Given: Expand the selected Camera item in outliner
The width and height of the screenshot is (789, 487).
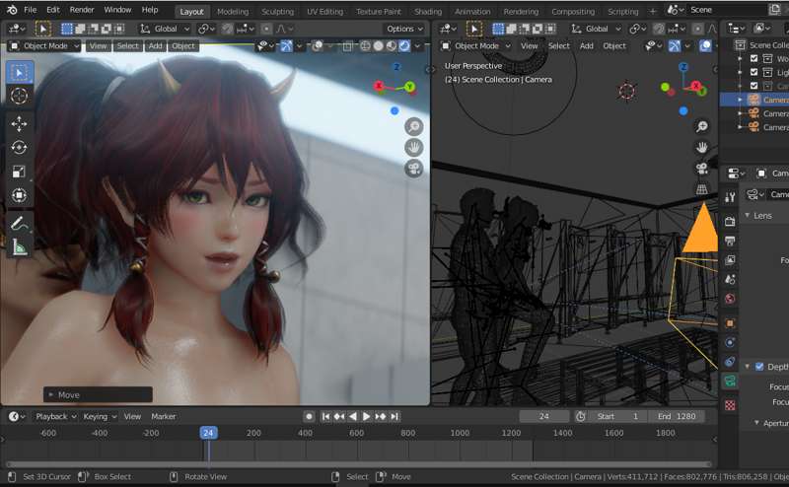Looking at the screenshot, I should (x=740, y=100).
